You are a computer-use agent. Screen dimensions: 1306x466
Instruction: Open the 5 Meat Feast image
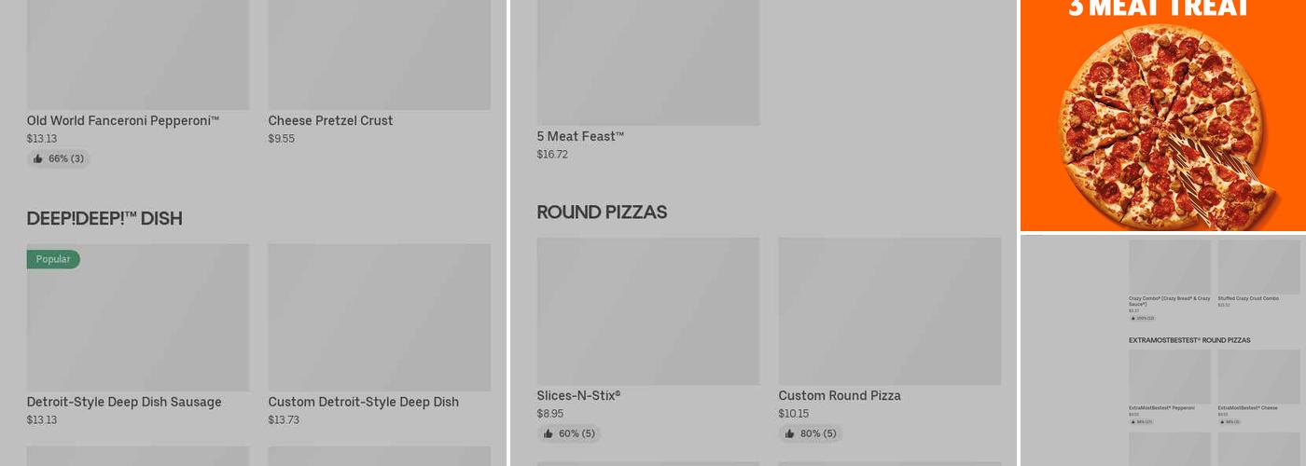click(647, 63)
